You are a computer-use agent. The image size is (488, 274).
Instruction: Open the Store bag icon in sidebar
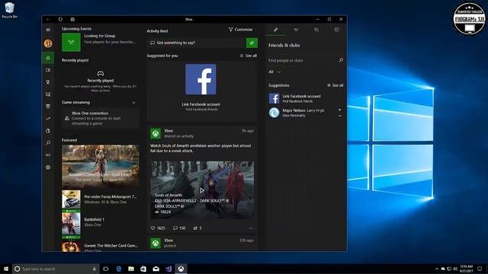[x=48, y=131]
